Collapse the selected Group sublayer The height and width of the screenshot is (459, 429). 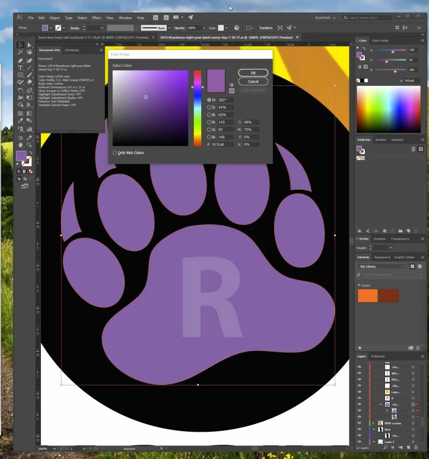[x=381, y=404]
